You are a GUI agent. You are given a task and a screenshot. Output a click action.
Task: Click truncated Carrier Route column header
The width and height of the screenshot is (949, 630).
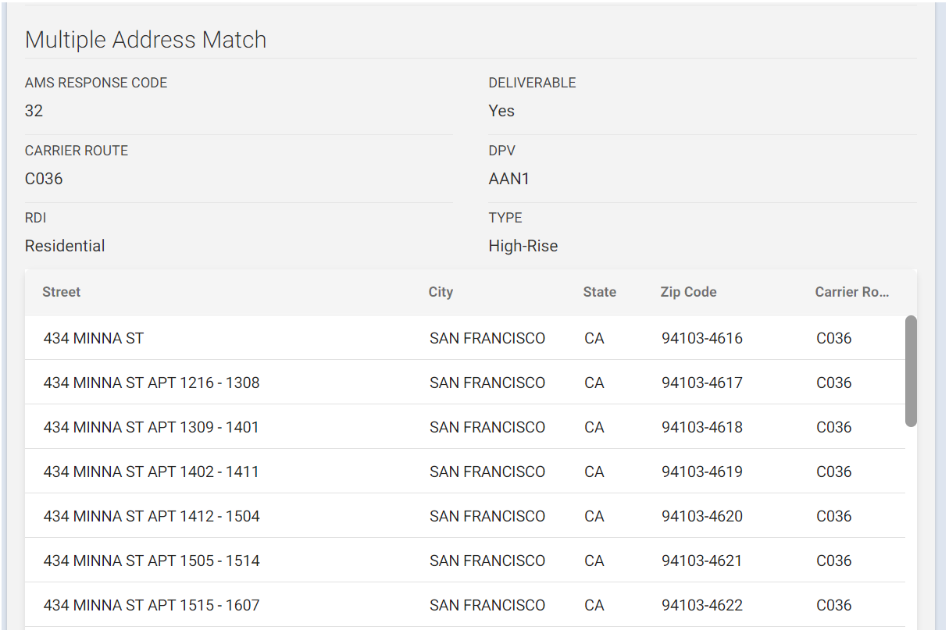(x=851, y=292)
